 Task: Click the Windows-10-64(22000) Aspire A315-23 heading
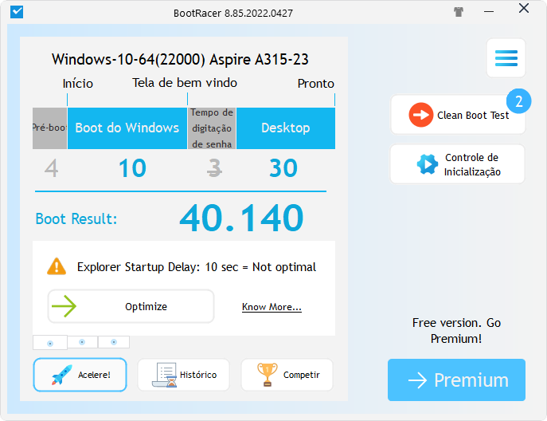180,59
